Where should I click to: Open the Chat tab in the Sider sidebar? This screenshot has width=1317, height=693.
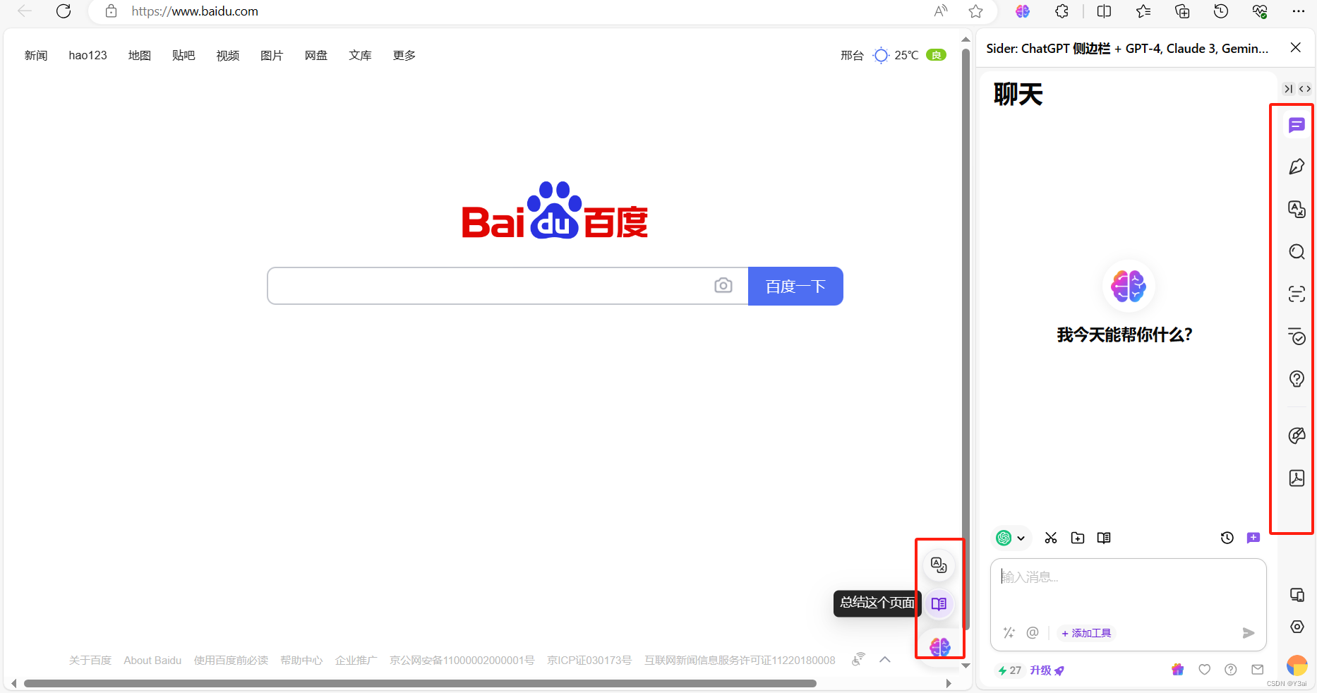tap(1297, 126)
